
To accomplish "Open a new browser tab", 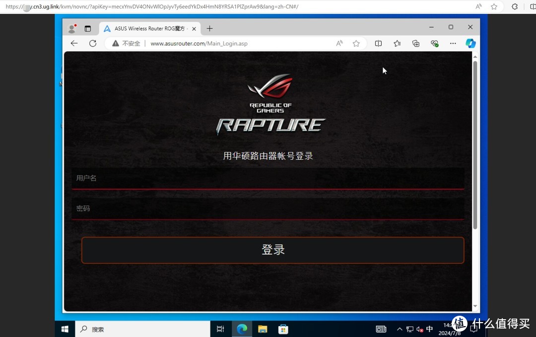I will tap(209, 28).
